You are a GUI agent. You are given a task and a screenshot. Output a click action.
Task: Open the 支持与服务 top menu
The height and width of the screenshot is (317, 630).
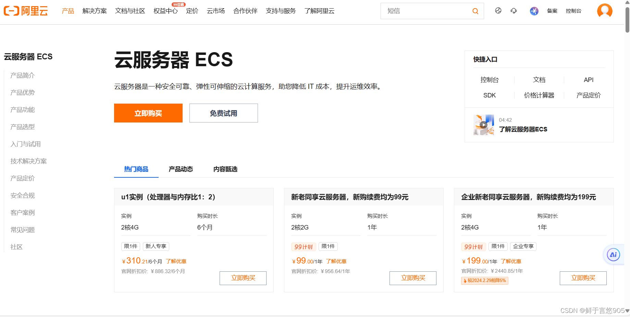tap(281, 11)
